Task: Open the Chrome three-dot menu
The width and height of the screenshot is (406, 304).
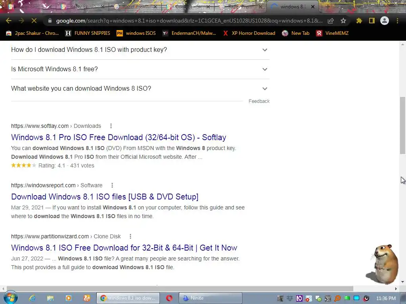Action: 397,21
